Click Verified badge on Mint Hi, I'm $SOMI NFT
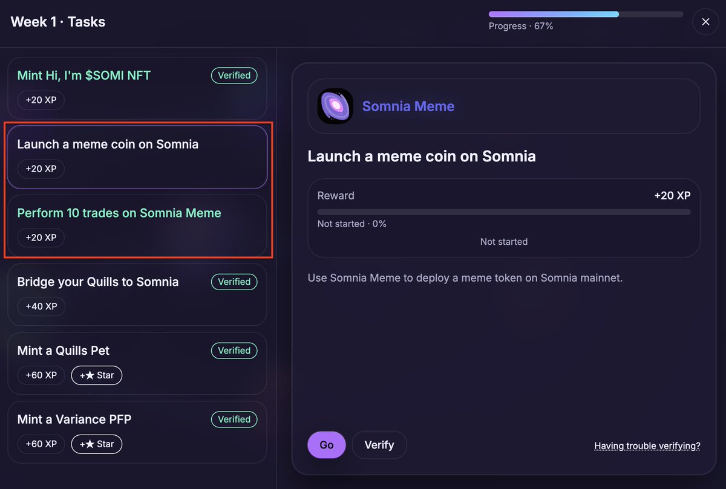The height and width of the screenshot is (489, 726). pyautogui.click(x=234, y=76)
